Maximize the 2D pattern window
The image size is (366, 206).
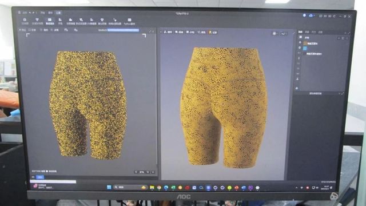pos(150,31)
